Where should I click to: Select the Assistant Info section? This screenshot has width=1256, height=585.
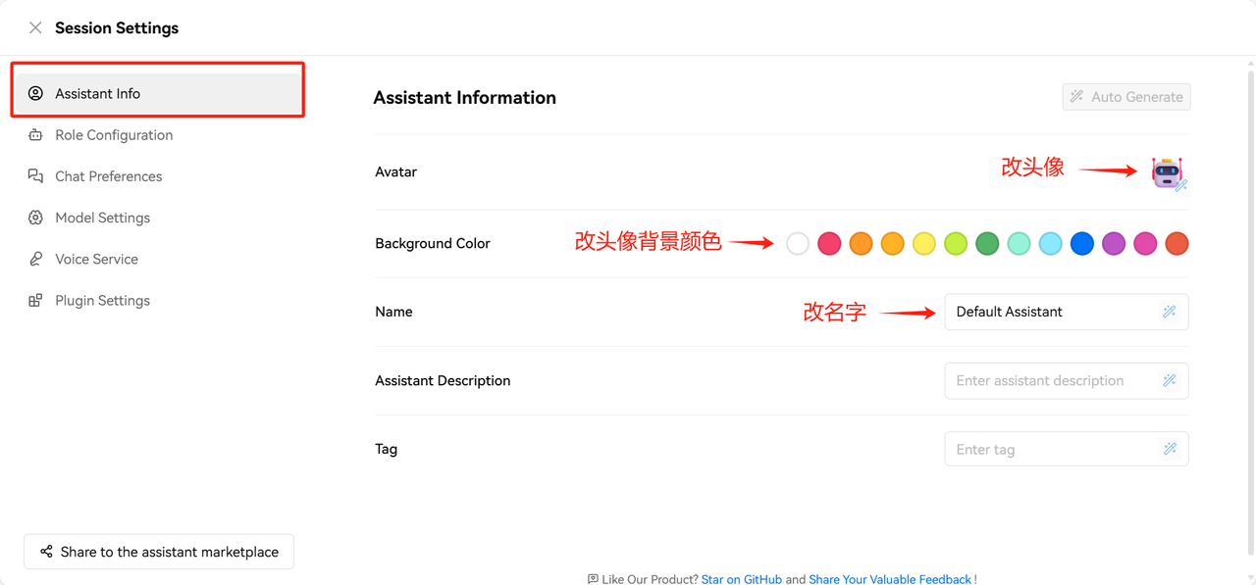(x=98, y=94)
